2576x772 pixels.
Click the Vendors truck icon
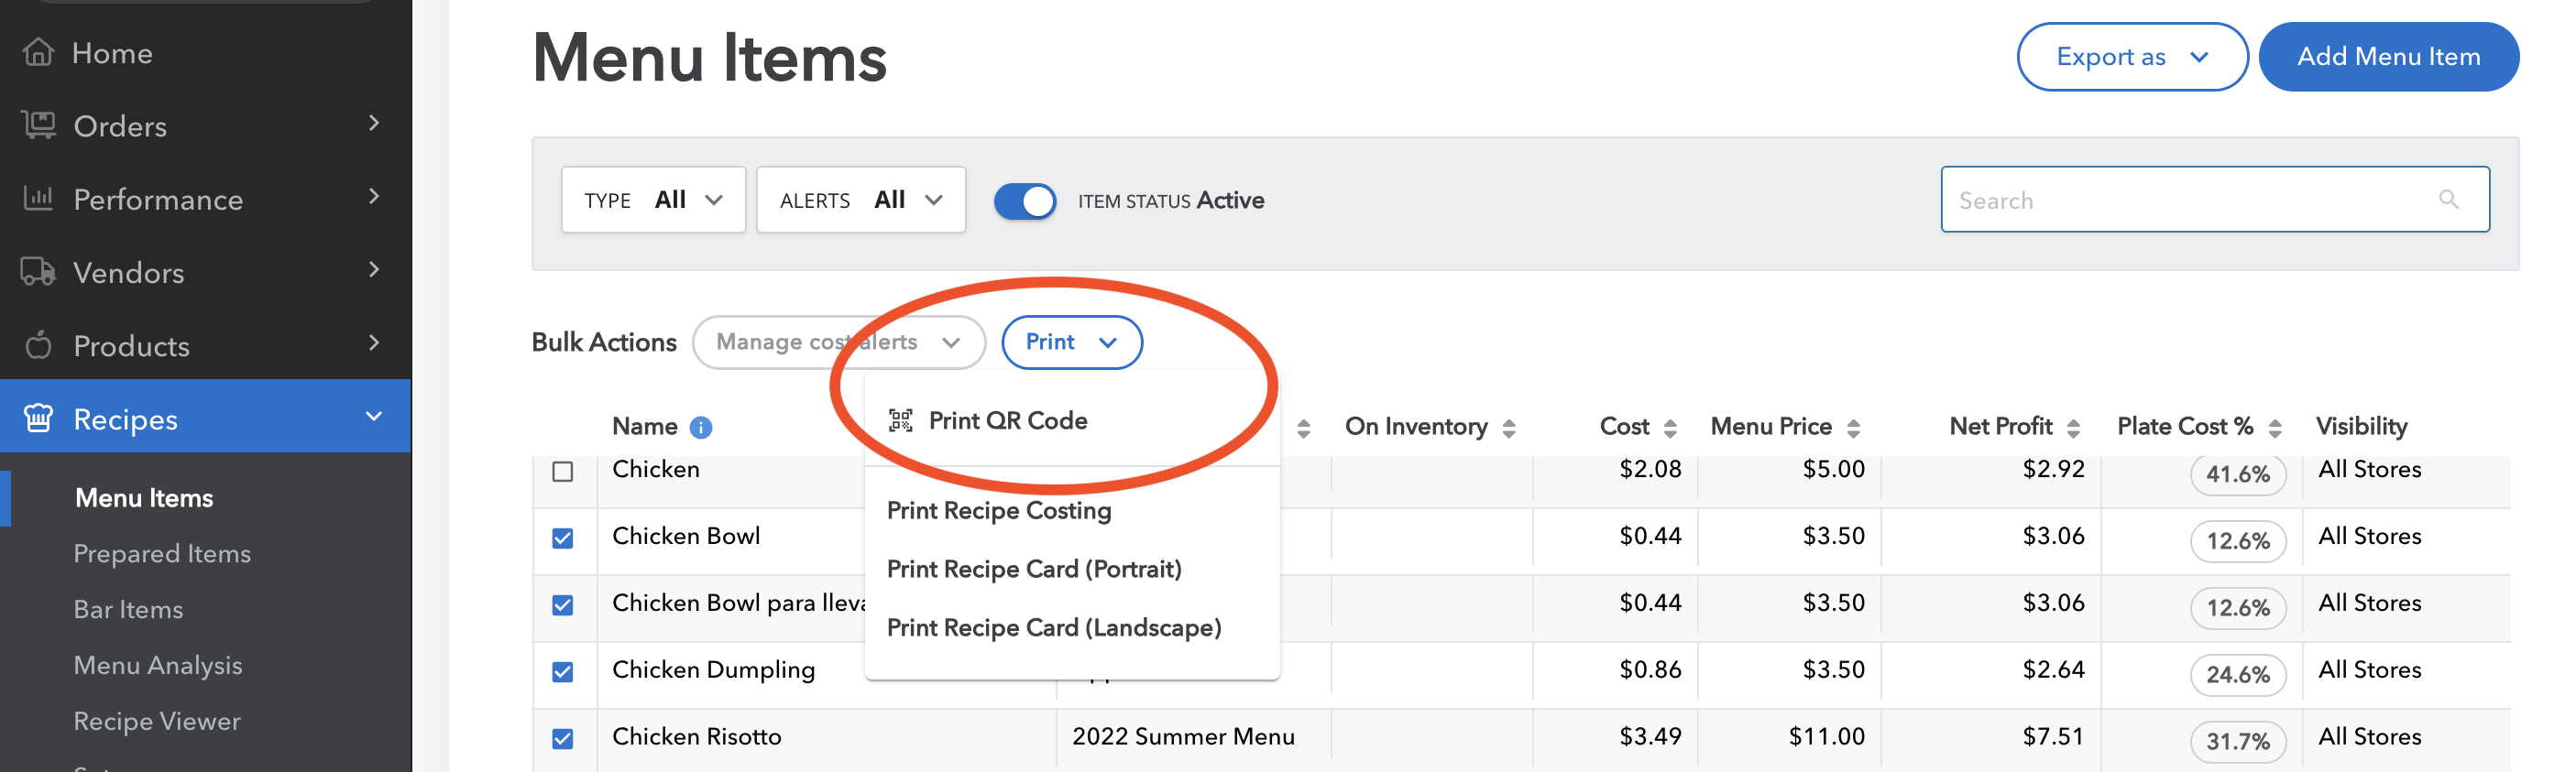(x=38, y=272)
